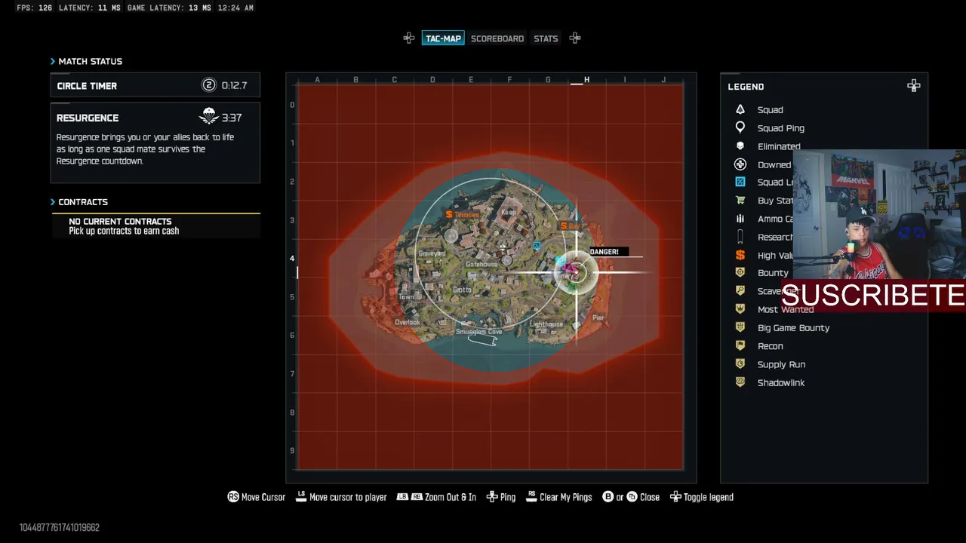Click the Pier label on the map
The height and width of the screenshot is (543, 966).
(598, 318)
